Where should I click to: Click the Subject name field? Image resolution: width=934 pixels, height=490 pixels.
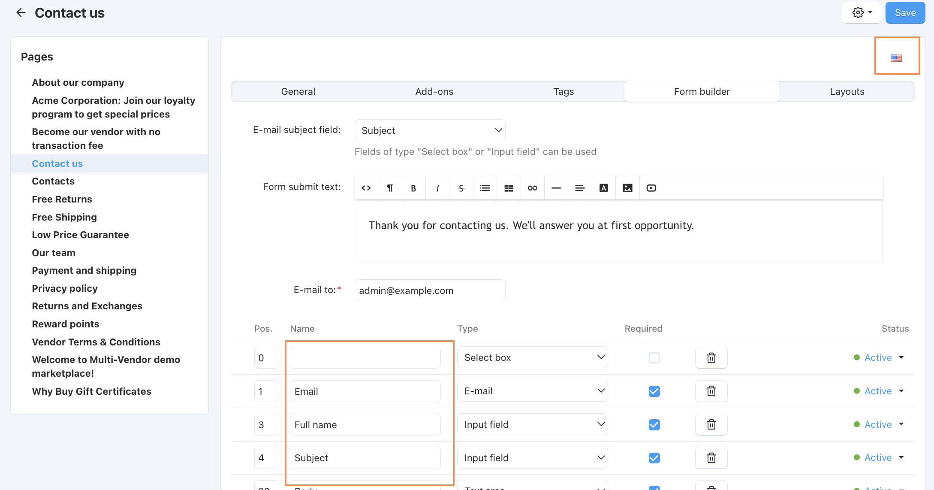click(x=365, y=458)
